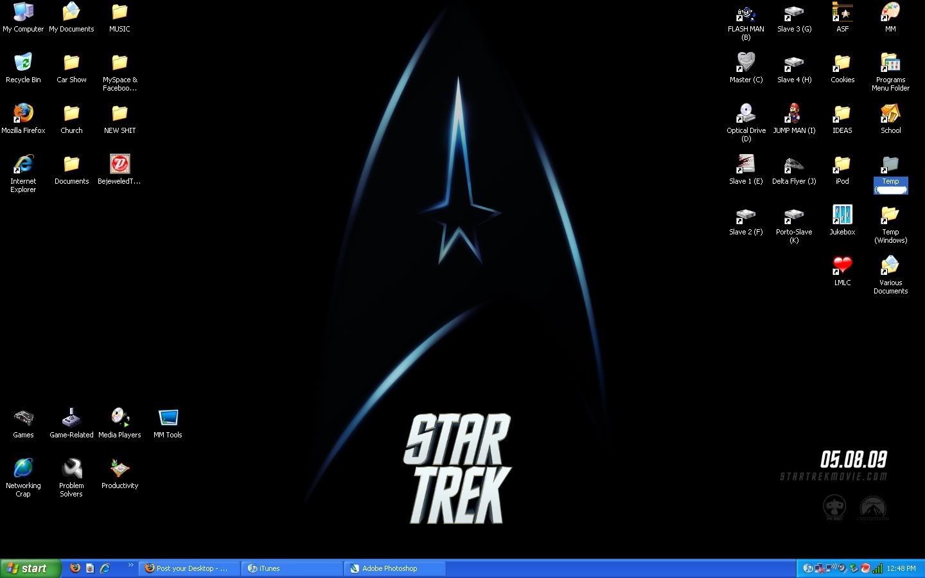
Task: Select the Problem Solvers wrench icon
Action: (71, 478)
